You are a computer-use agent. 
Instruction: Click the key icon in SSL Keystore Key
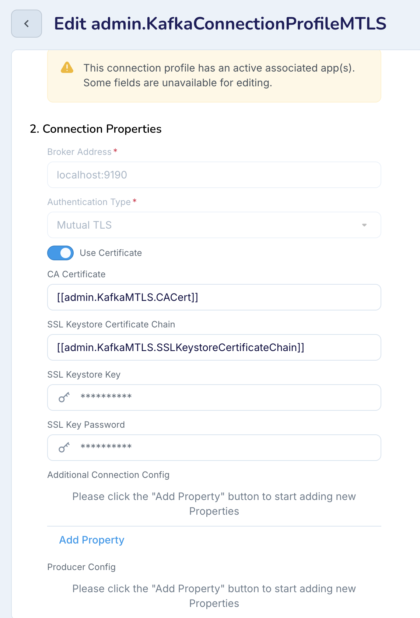(64, 397)
